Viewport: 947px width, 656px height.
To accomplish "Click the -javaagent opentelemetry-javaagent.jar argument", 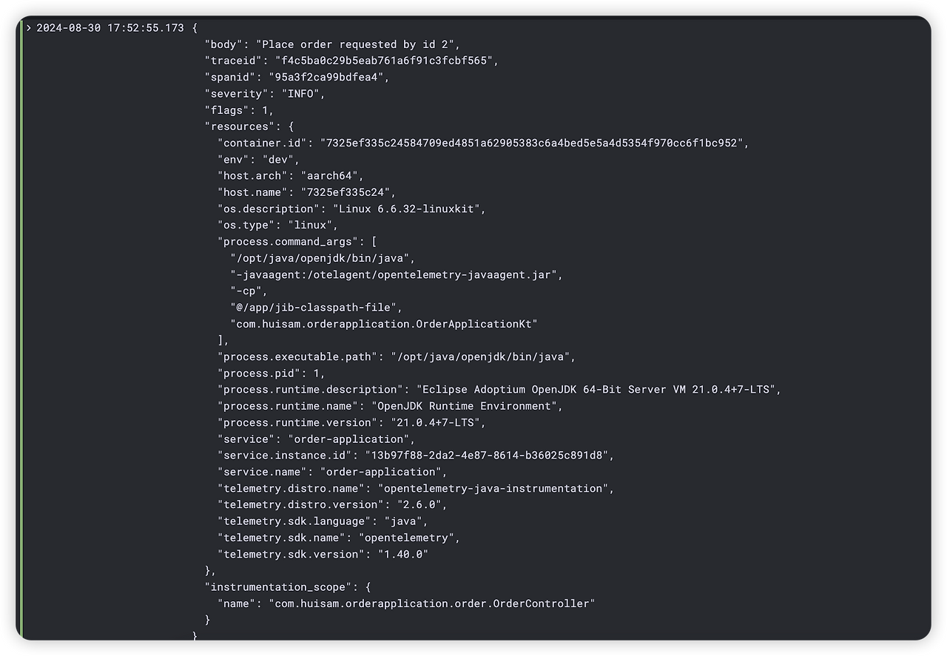I will click(x=394, y=274).
